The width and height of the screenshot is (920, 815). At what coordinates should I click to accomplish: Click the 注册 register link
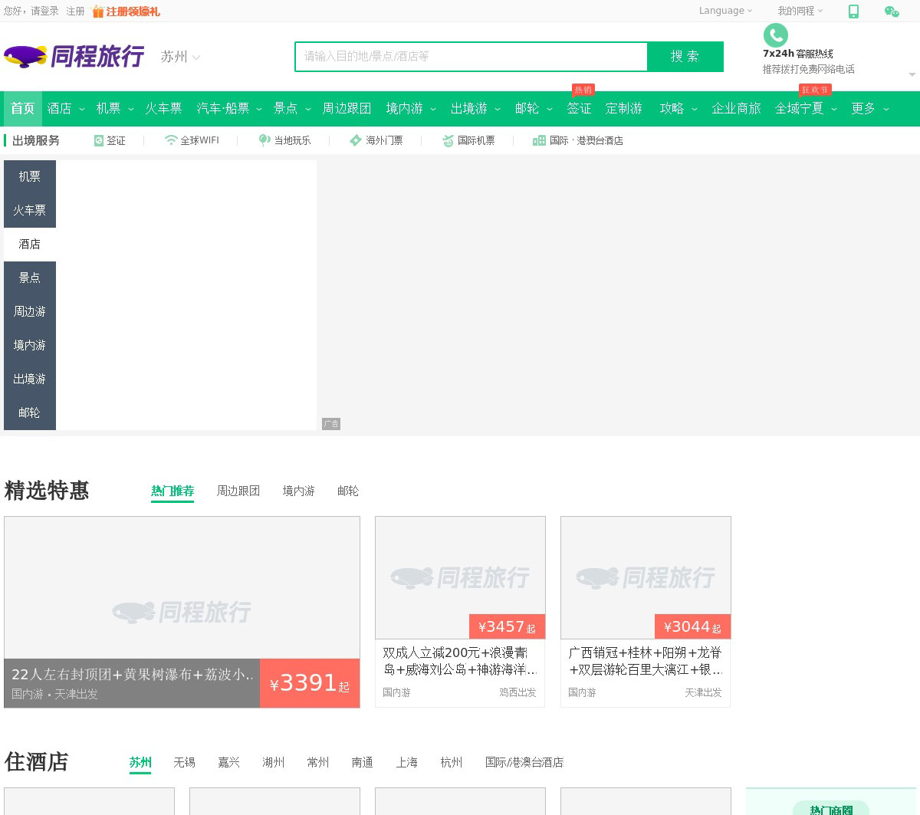click(x=75, y=12)
